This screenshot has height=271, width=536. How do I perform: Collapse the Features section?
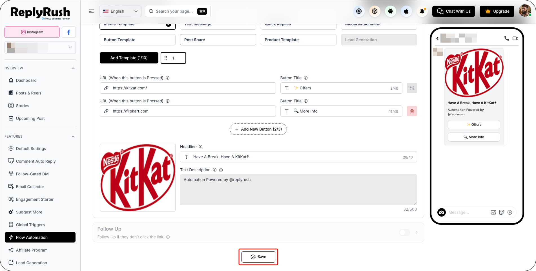(73, 136)
